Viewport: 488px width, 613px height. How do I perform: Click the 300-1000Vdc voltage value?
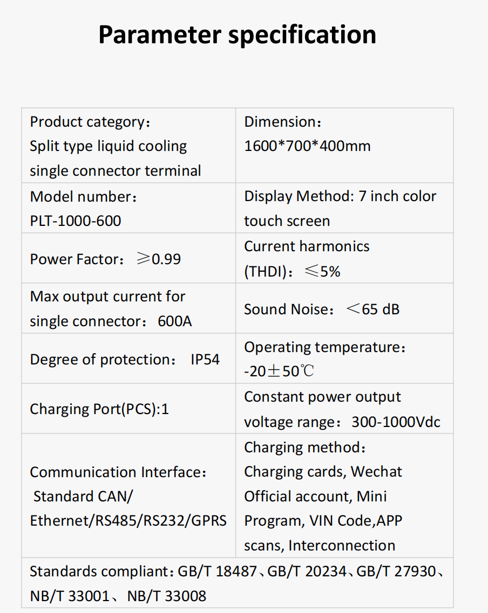[x=396, y=422]
